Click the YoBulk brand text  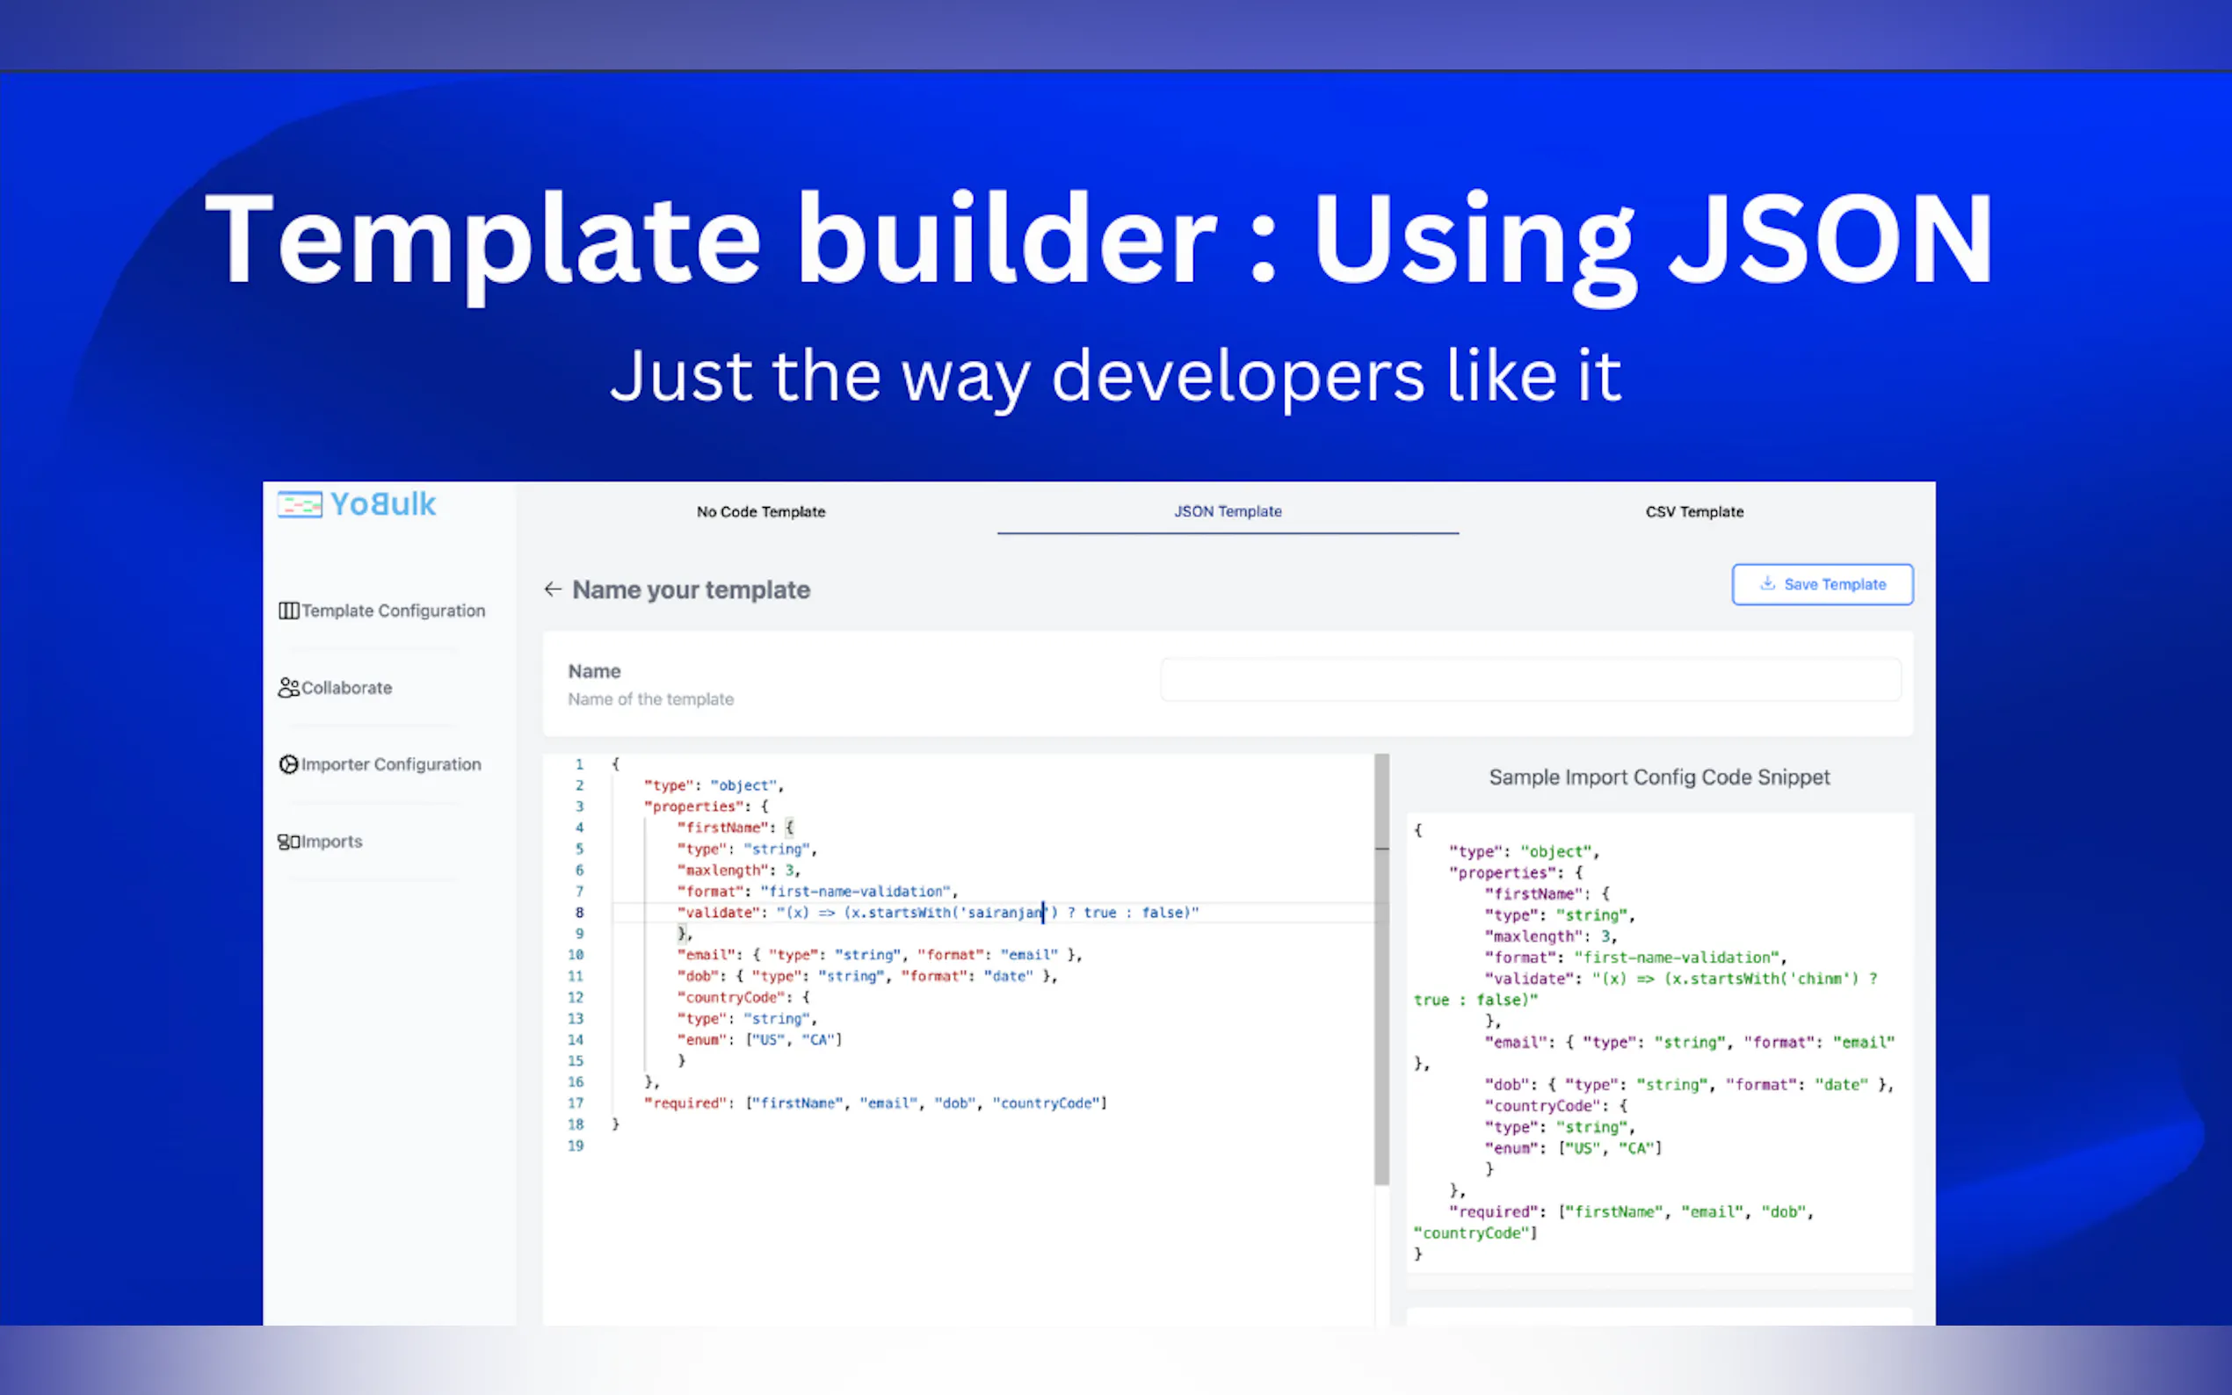(383, 504)
